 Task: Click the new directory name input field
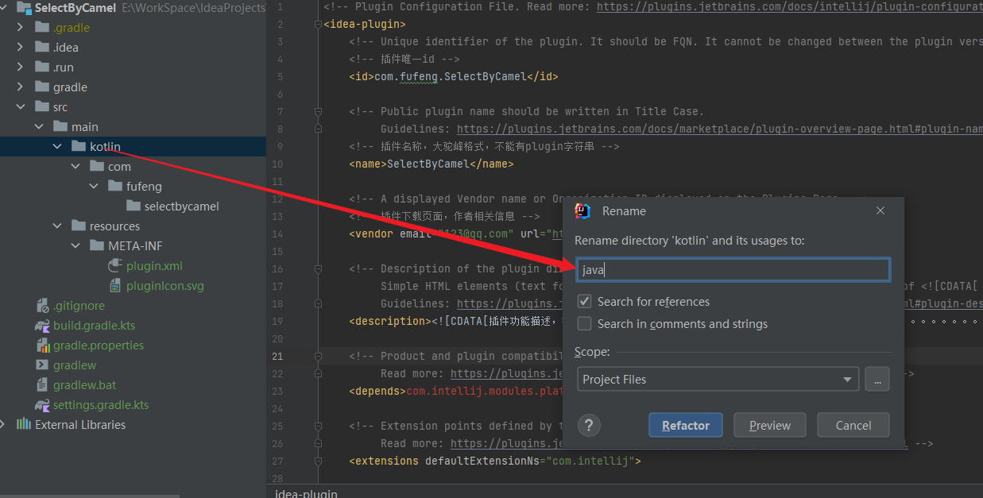click(733, 269)
